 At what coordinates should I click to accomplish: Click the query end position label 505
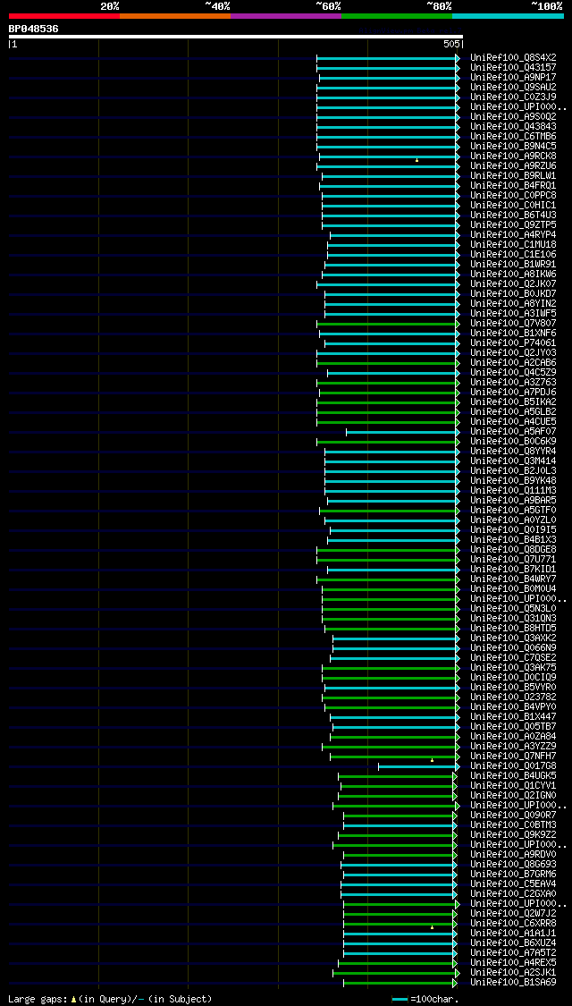pos(450,45)
